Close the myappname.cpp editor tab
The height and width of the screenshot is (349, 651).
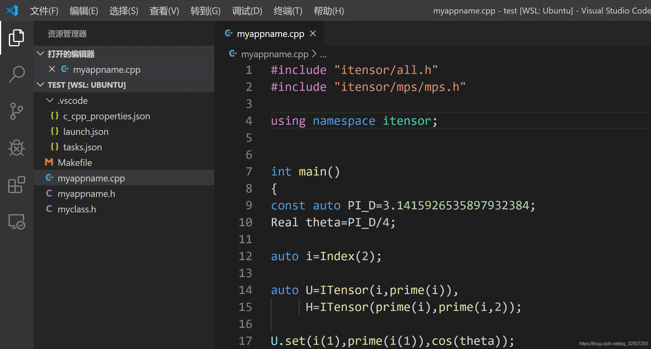[313, 33]
